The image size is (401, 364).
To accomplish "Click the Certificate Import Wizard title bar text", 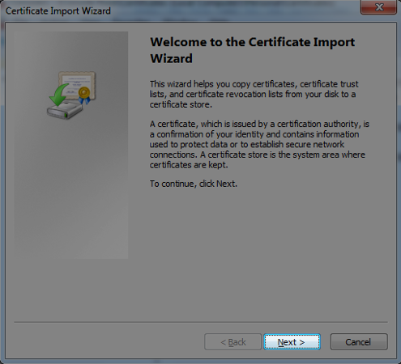I will (x=58, y=11).
